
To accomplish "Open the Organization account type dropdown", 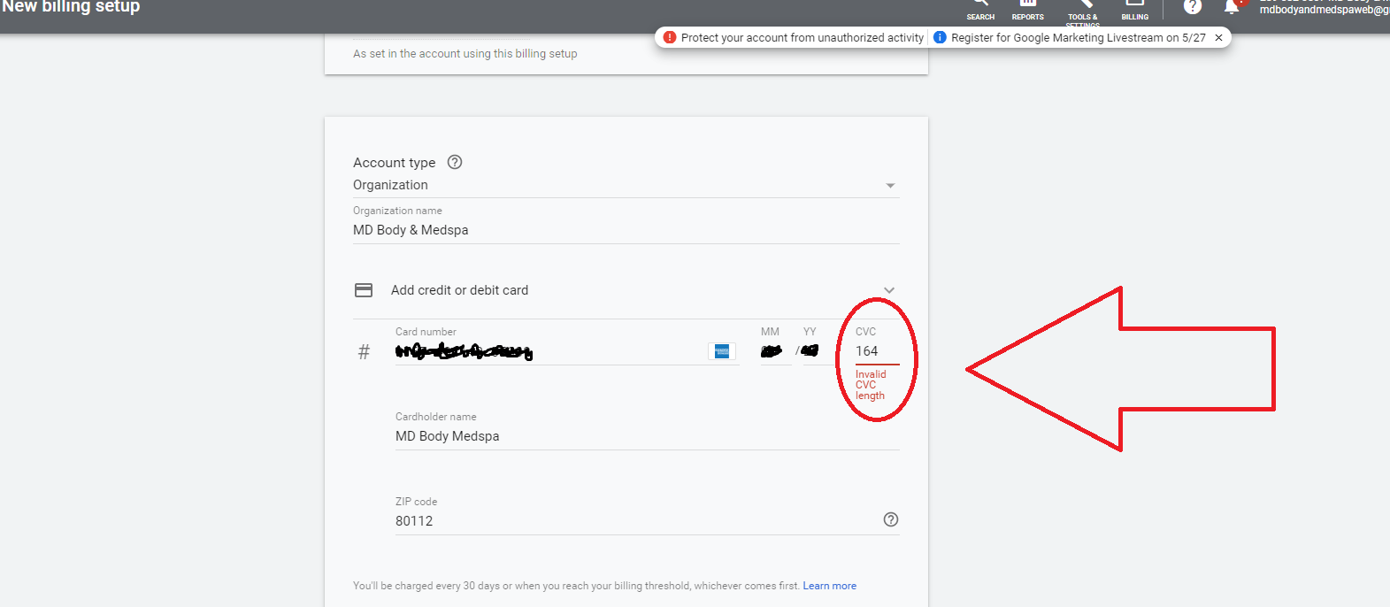I will pos(626,185).
